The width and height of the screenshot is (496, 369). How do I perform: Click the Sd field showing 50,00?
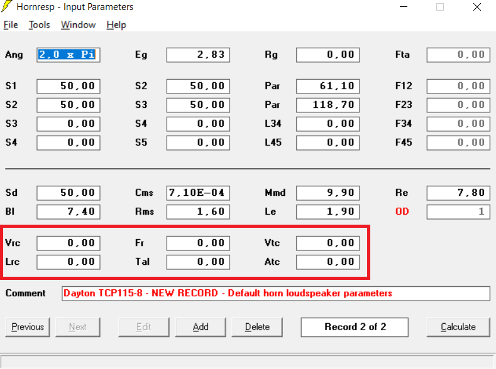pyautogui.click(x=69, y=193)
